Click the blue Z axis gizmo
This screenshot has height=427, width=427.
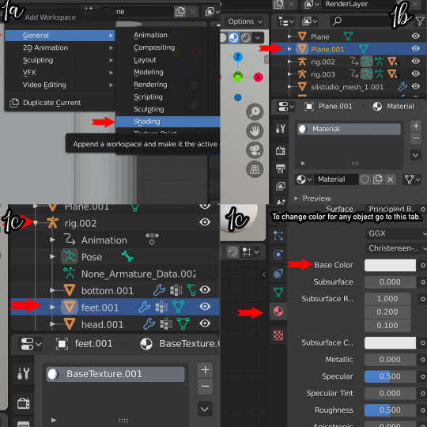point(238,57)
